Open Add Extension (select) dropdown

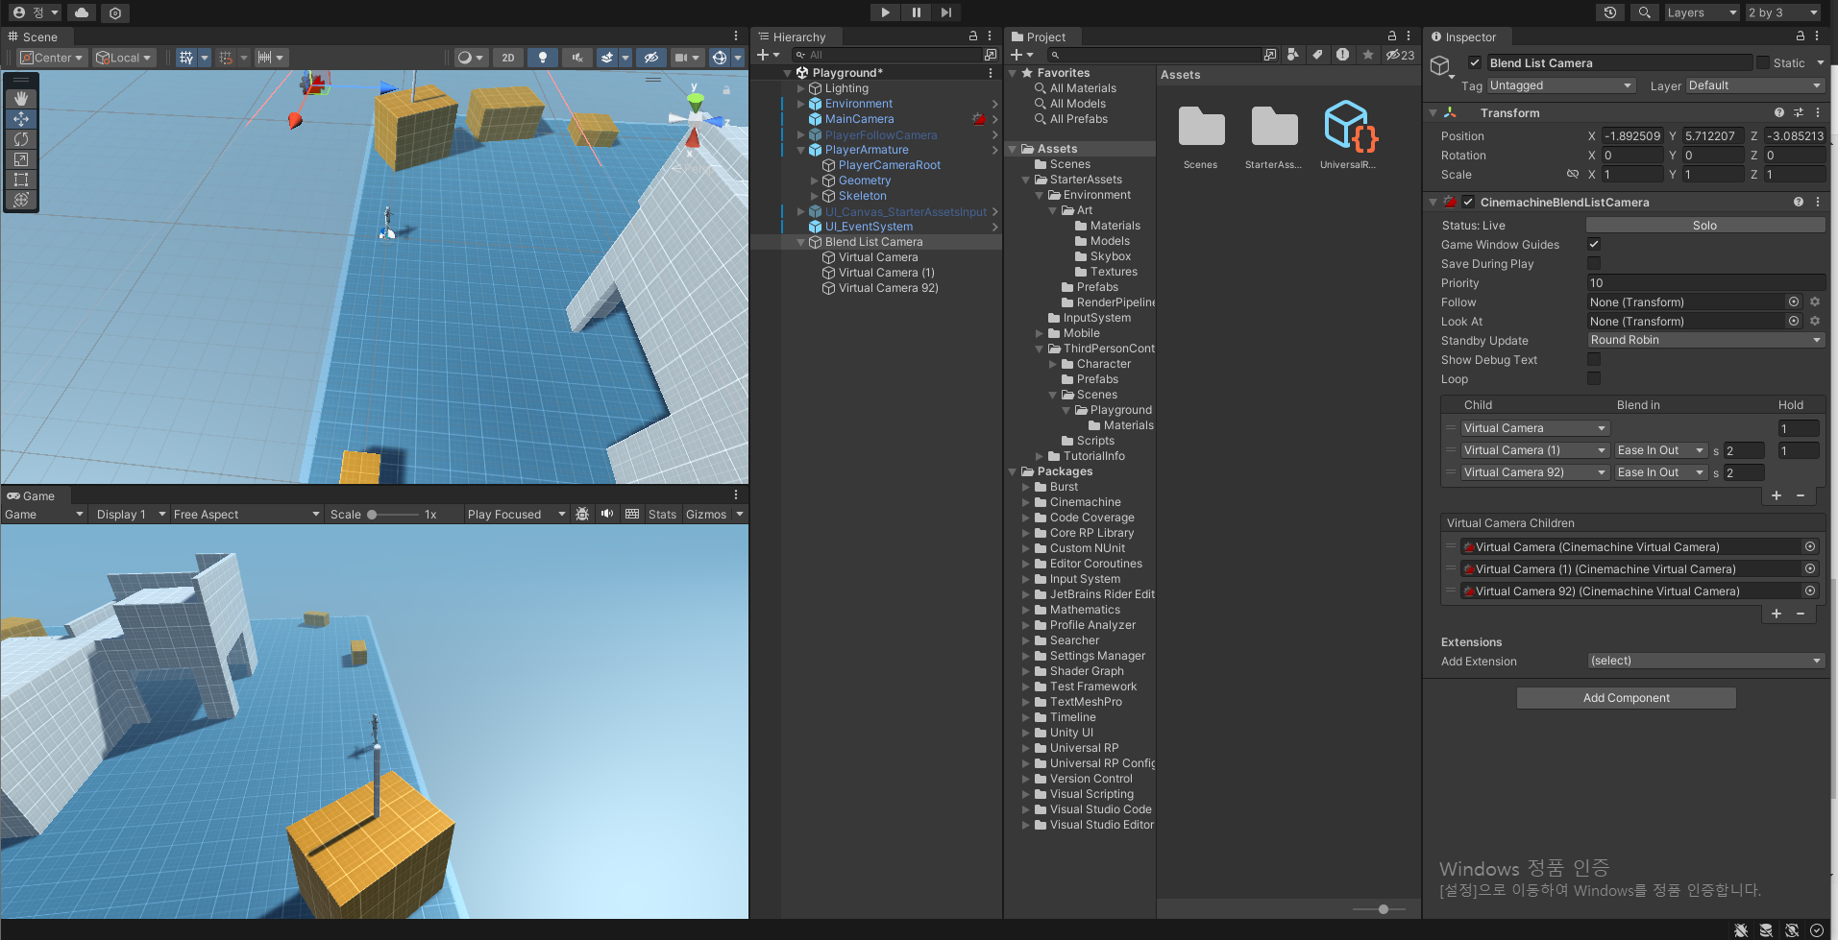pos(1705,661)
